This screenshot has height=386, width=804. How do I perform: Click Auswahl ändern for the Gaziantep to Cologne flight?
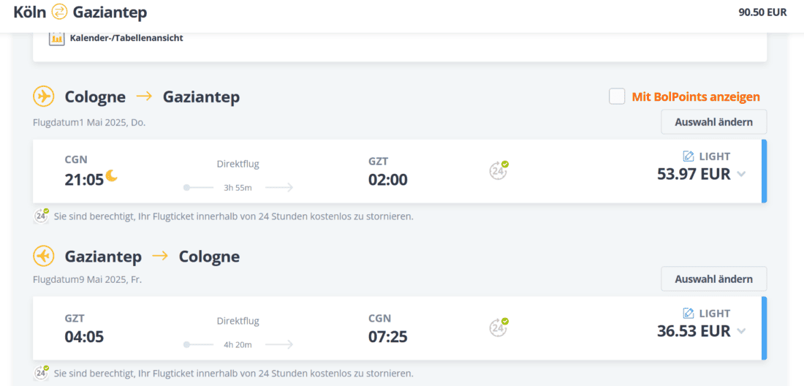click(x=713, y=279)
